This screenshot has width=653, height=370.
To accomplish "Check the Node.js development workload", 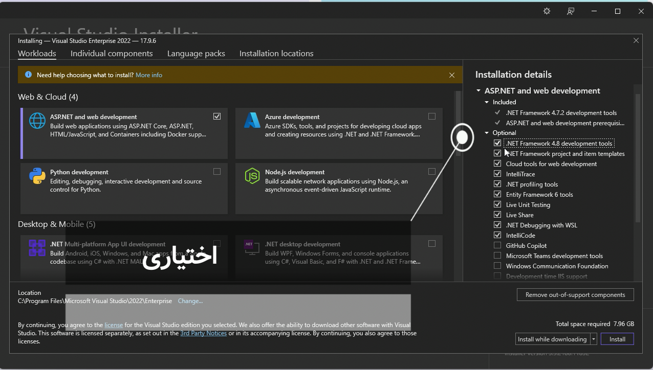I will 432,172.
